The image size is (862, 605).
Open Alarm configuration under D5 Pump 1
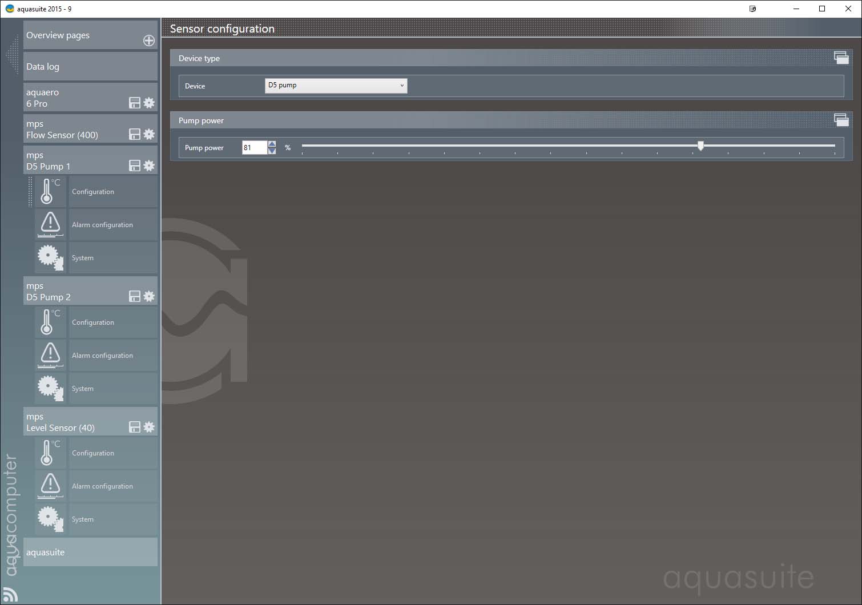coord(113,225)
